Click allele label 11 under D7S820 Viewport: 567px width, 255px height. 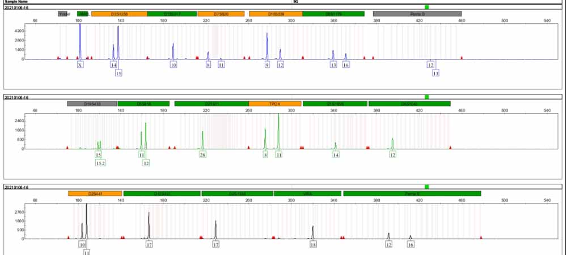221,65
